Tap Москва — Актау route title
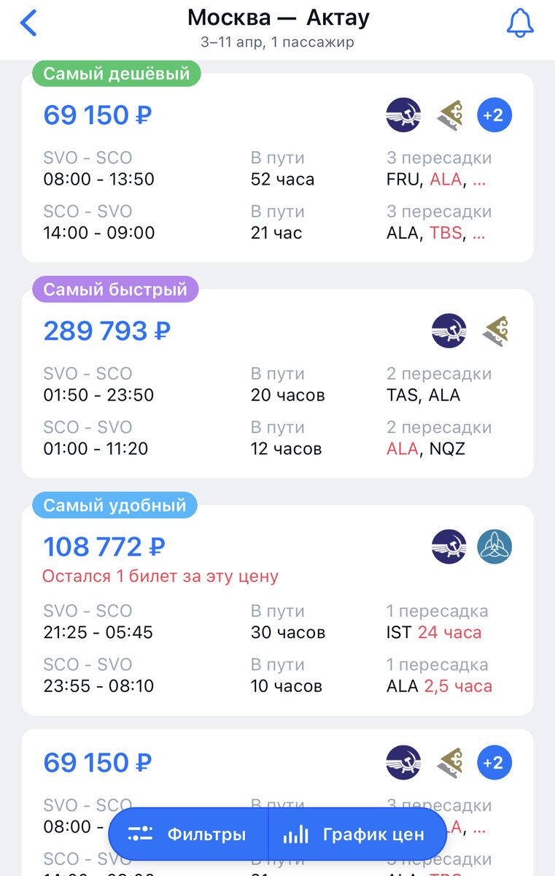 pos(278,18)
